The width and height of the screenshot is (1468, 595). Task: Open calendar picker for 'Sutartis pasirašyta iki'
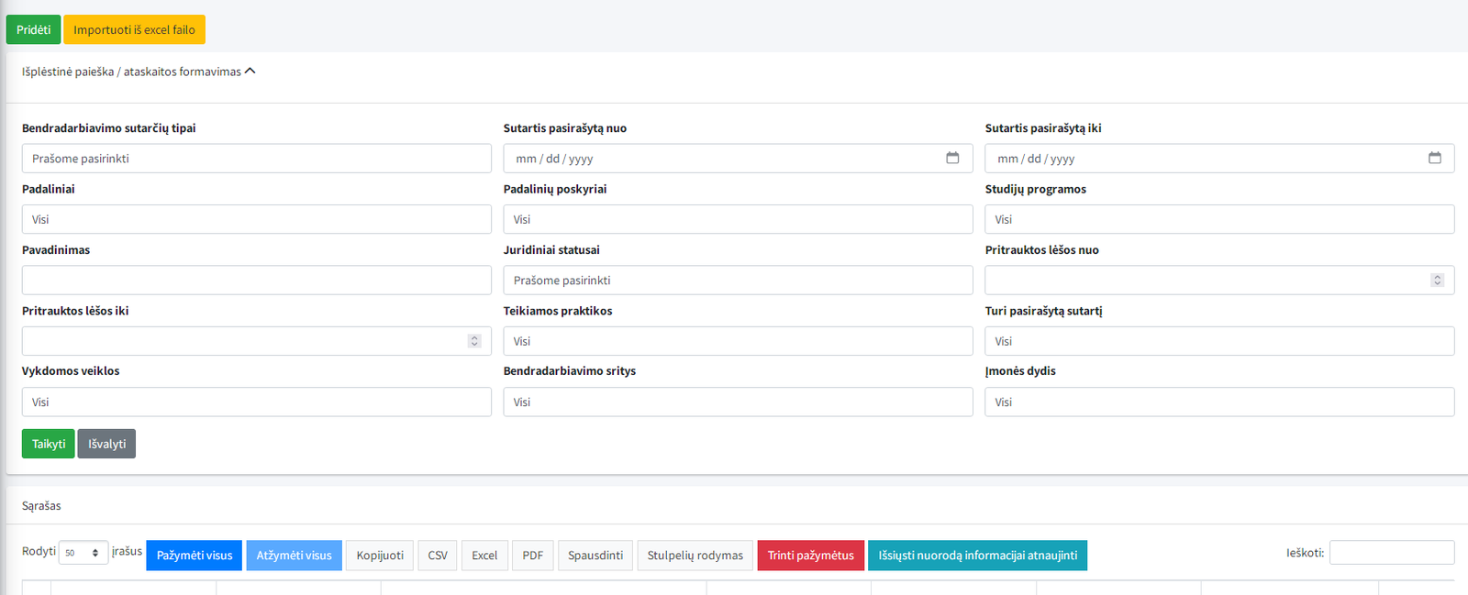click(x=1434, y=159)
